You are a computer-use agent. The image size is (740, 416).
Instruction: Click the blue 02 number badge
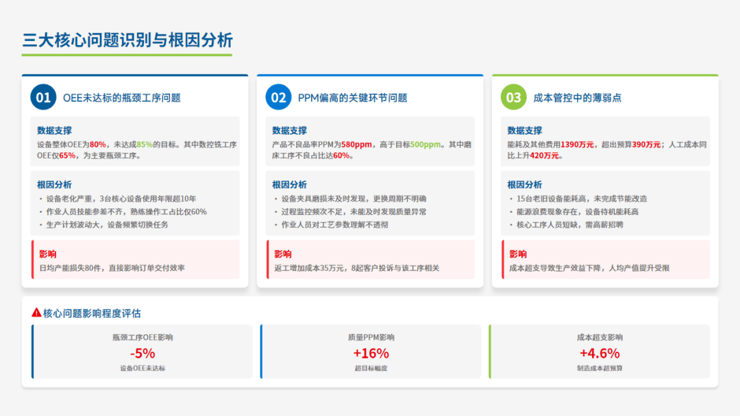278,97
